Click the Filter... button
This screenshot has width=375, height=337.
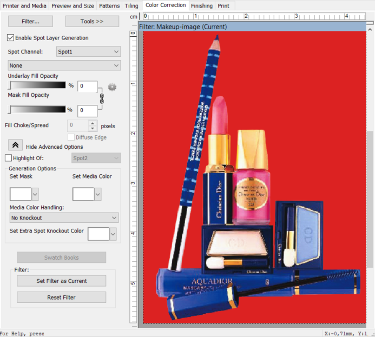(30, 22)
